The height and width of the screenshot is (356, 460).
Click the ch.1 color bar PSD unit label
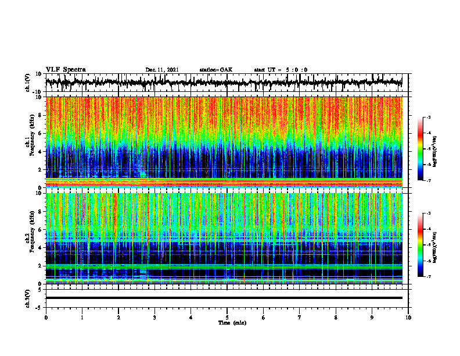[x=435, y=152]
